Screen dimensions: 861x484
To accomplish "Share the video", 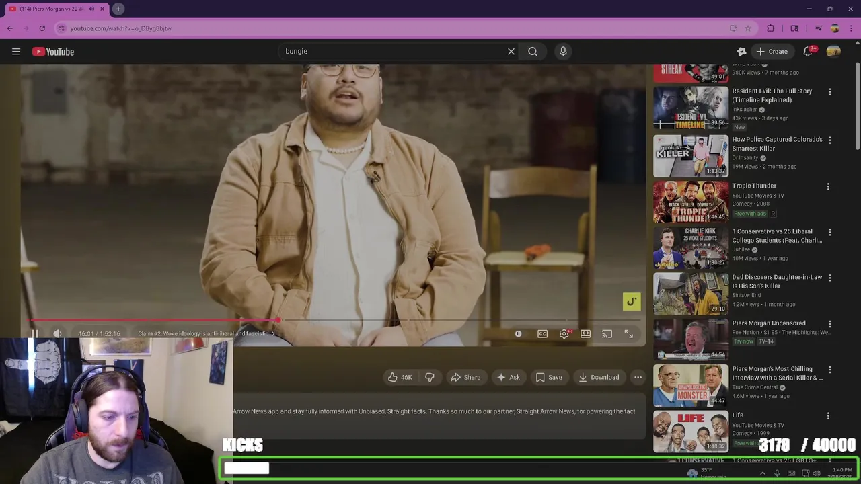I will [465, 378].
